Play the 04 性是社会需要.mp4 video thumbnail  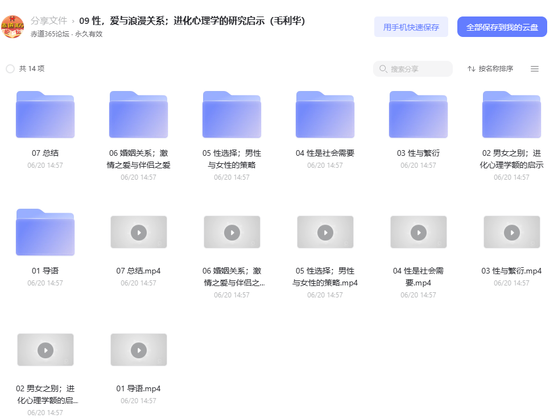pos(419,232)
